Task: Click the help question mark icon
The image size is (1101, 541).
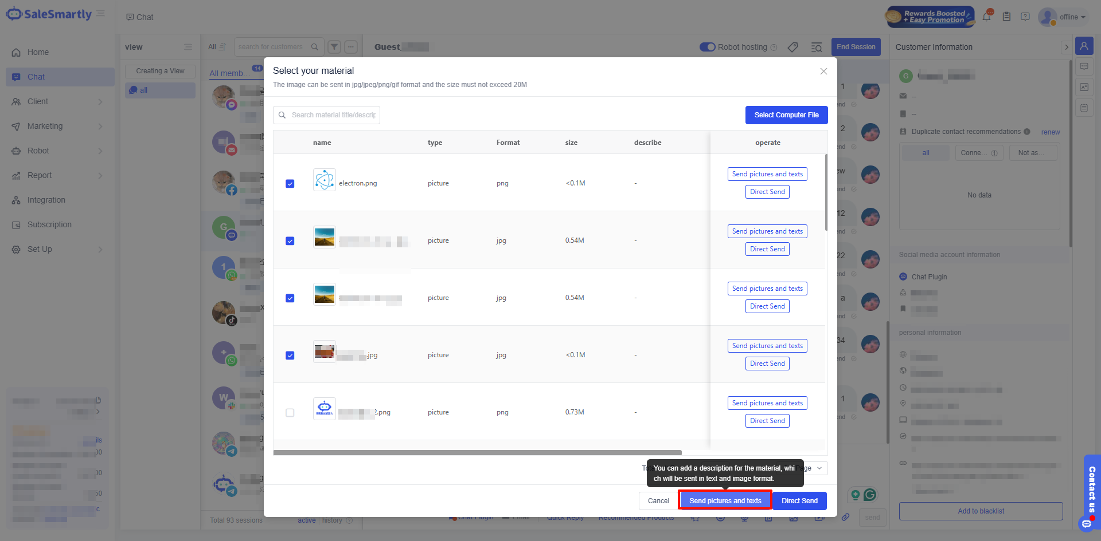Action: click(x=1025, y=17)
